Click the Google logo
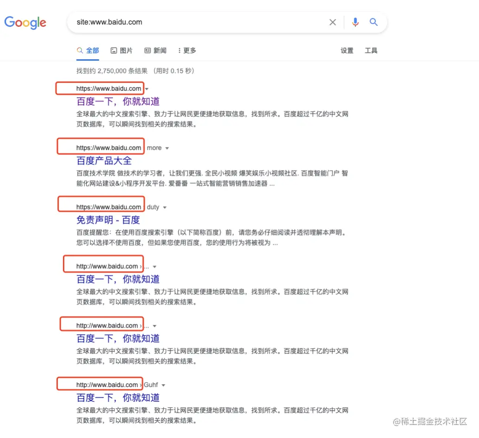479x438 pixels. [25, 22]
